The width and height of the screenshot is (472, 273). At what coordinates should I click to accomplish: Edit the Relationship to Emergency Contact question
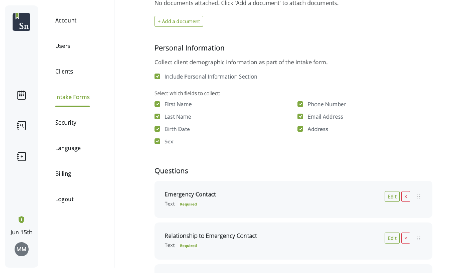coord(392,238)
